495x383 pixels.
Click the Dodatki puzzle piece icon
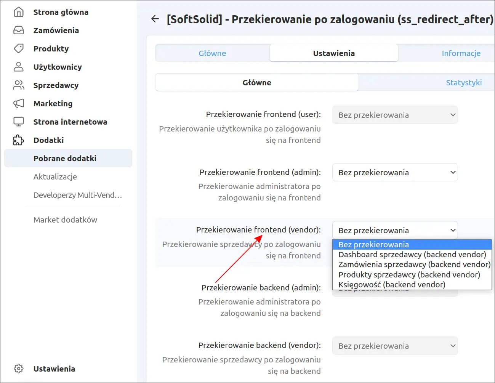pyautogui.click(x=19, y=140)
